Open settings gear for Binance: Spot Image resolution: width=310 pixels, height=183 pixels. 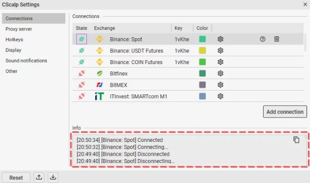(220, 39)
